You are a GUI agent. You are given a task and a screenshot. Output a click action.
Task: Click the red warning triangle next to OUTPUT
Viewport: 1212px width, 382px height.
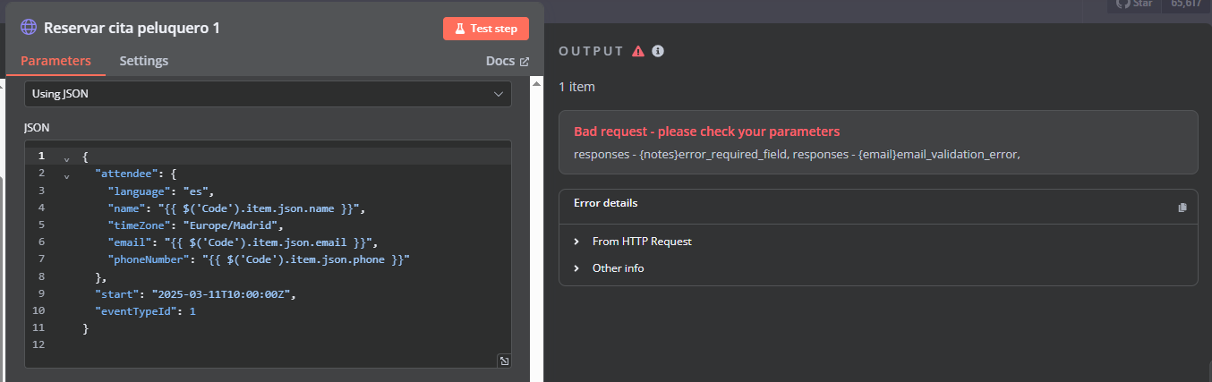click(638, 51)
